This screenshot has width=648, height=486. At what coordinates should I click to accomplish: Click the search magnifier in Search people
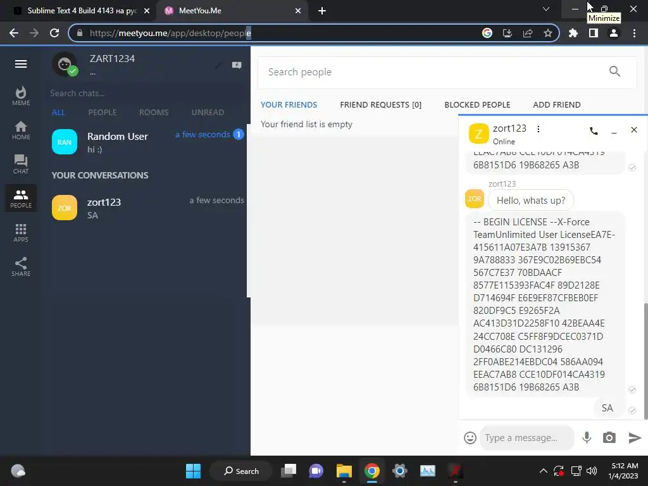(614, 72)
